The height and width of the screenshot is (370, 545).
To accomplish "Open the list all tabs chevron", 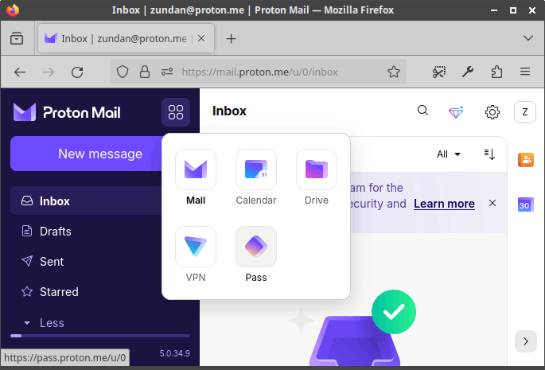I will click(x=528, y=38).
